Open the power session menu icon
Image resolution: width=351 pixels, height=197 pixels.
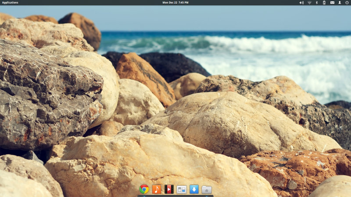point(347,3)
